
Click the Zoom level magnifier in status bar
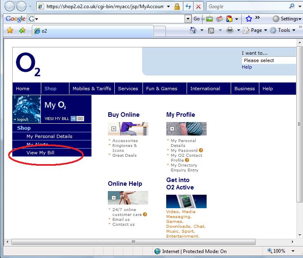[x=270, y=251]
